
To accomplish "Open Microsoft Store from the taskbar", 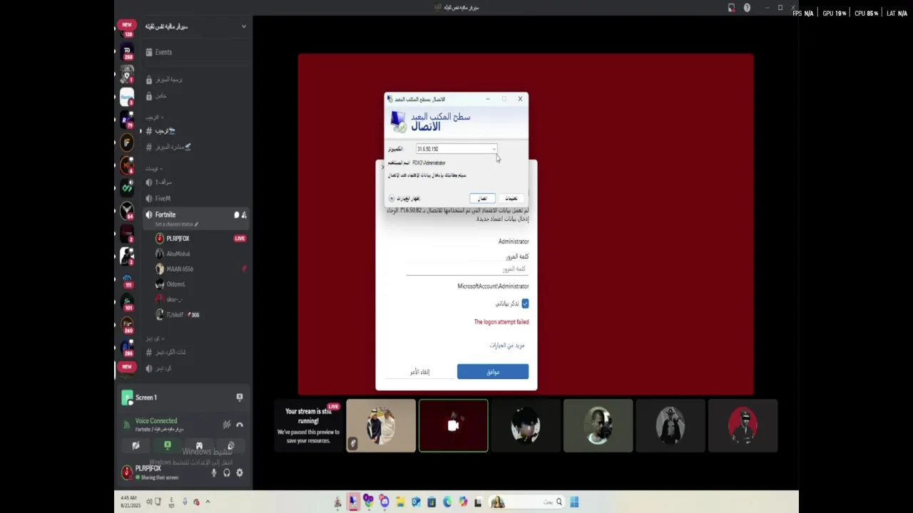I will pyautogui.click(x=432, y=502).
